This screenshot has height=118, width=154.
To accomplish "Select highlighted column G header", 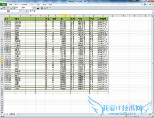I will click(65, 16).
